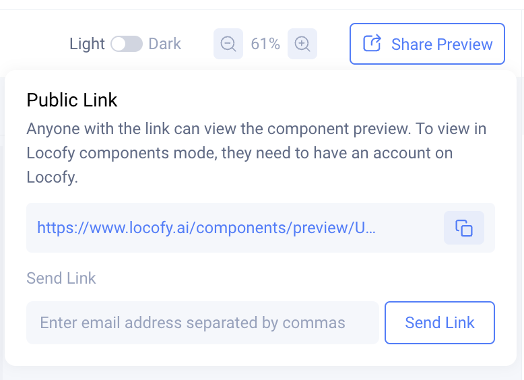524x380 pixels.
Task: Select the Dark theme label
Action: pyautogui.click(x=165, y=44)
